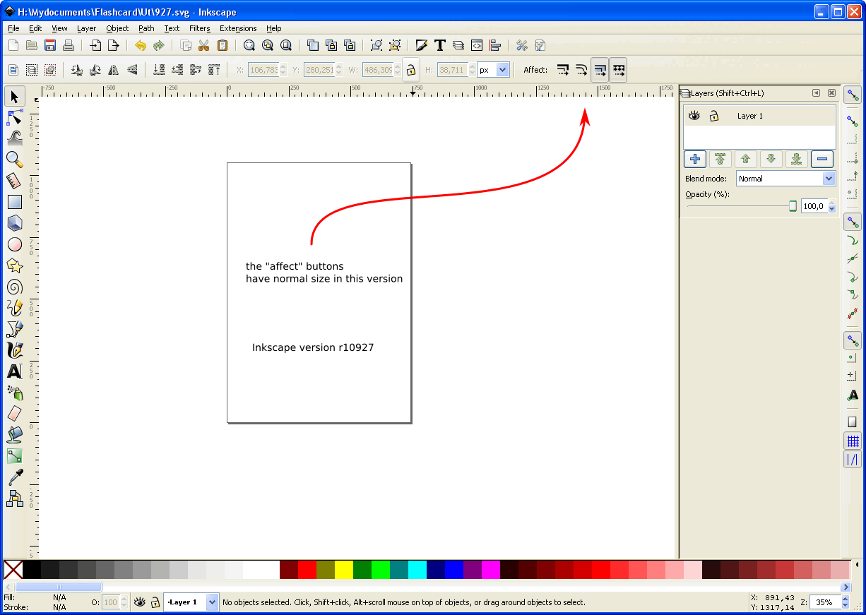Delete the current layer with the minus button
866x615 pixels.
(x=821, y=159)
